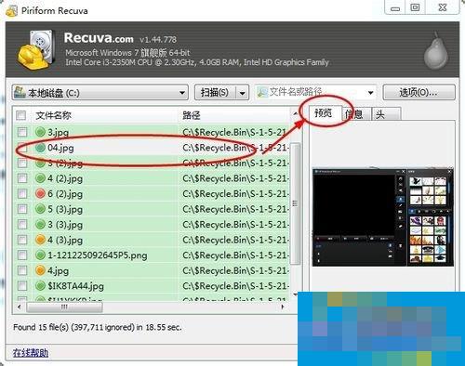
Task: Check the box for 3.jpg
Action: [x=22, y=132]
